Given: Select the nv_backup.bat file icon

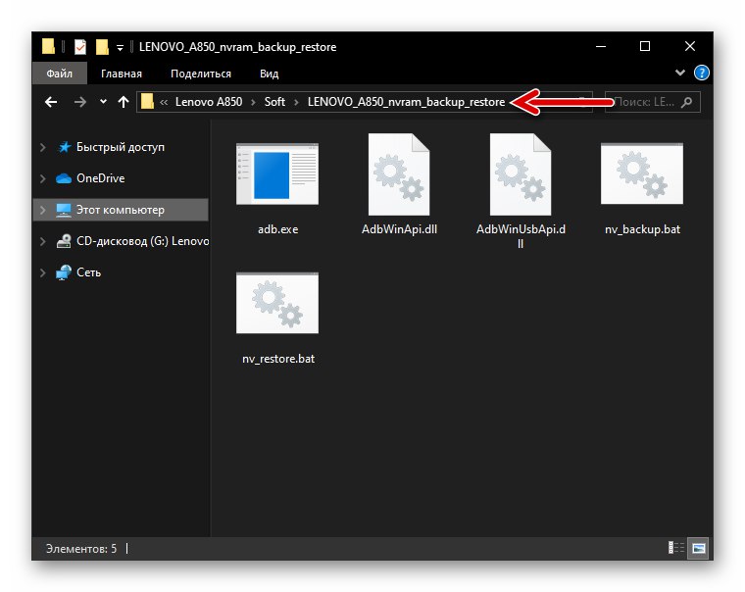Looking at the screenshot, I should (642, 173).
